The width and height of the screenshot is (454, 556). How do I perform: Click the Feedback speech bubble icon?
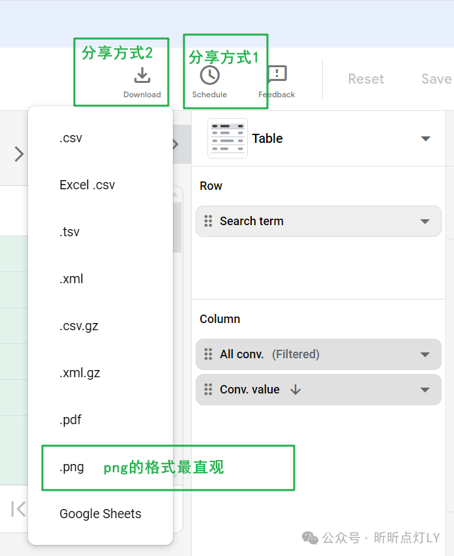point(277,75)
